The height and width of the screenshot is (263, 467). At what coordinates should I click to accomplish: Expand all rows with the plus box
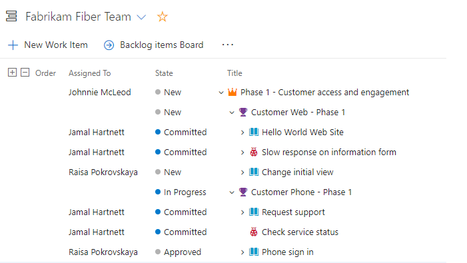12,73
